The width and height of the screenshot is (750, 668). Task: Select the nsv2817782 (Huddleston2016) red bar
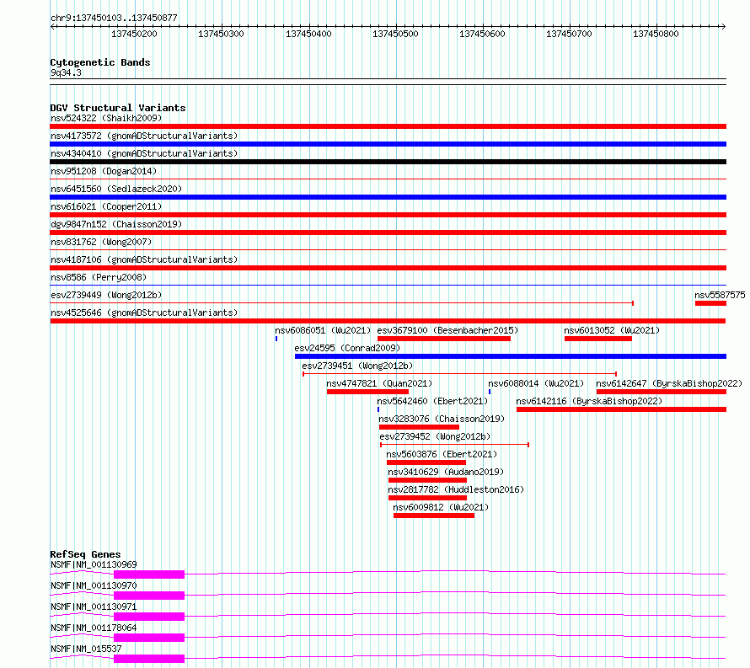(427, 498)
